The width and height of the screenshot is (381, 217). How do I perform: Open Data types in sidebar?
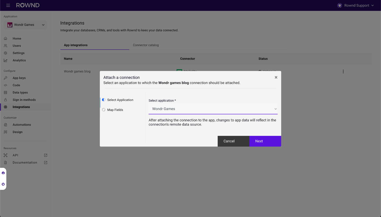coord(20,93)
